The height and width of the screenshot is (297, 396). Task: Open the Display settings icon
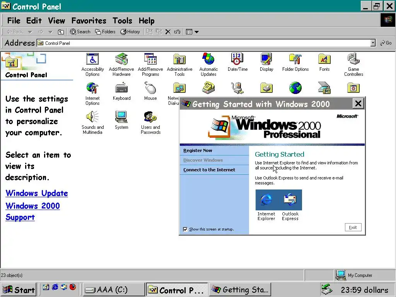pyautogui.click(x=266, y=62)
